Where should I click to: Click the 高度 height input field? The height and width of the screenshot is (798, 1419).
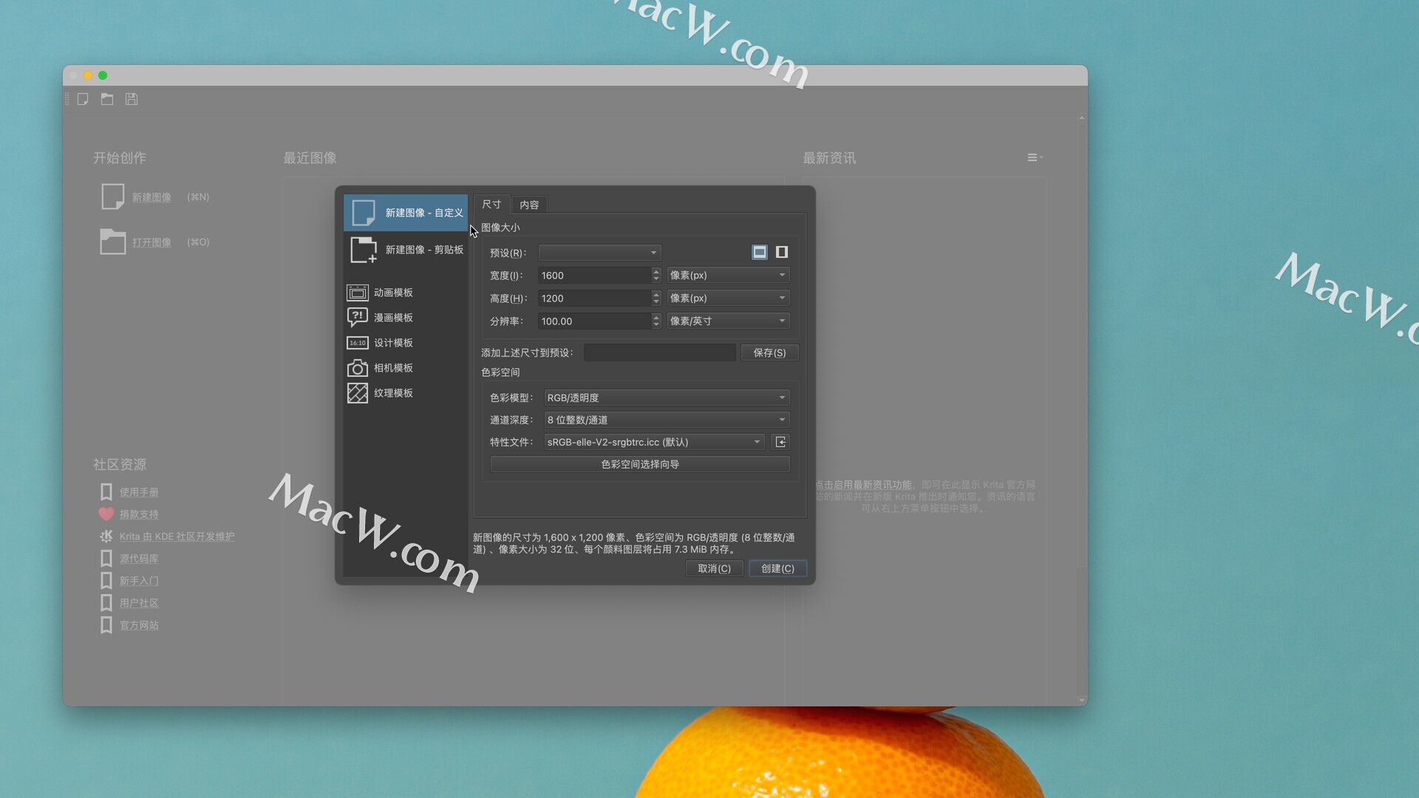[594, 299]
